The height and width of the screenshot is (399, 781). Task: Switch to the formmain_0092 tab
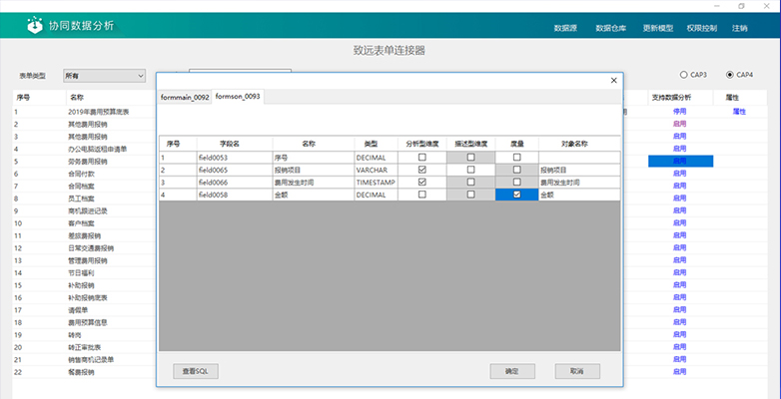tap(185, 98)
